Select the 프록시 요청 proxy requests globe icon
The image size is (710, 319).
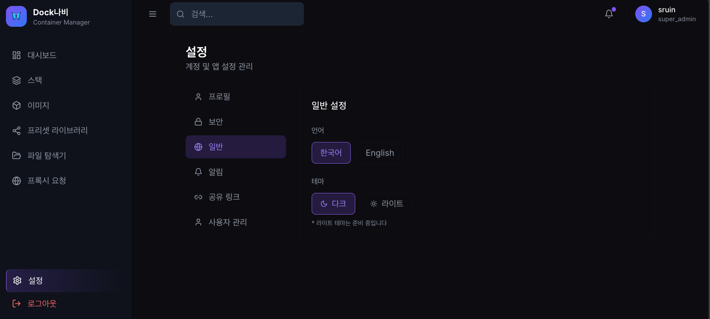(x=17, y=181)
